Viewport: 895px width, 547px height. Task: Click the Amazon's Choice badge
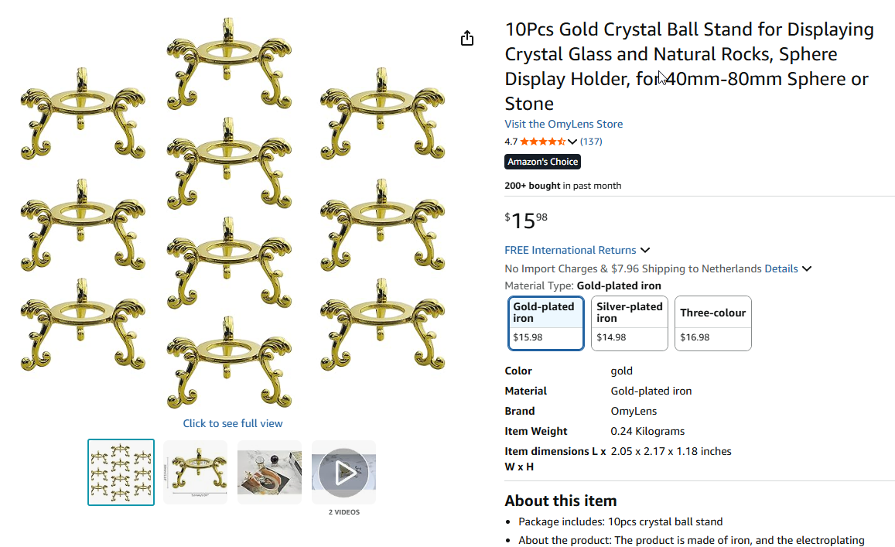(542, 162)
